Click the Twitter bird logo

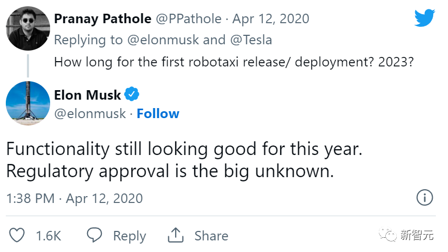424,17
